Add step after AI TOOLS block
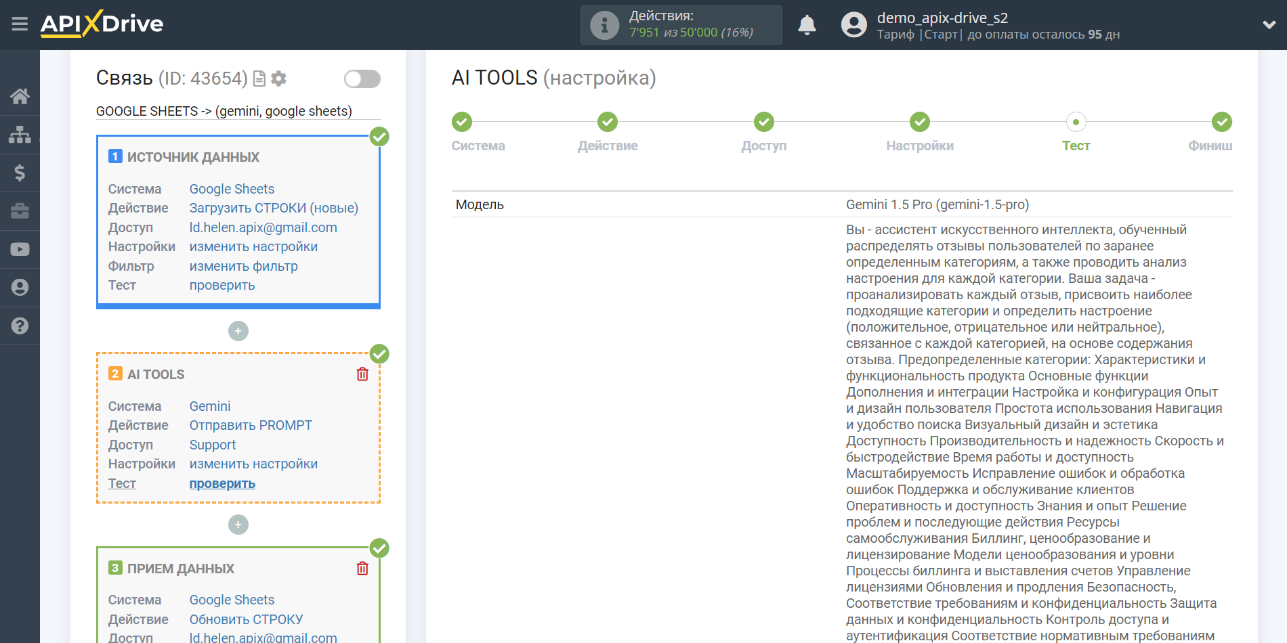Image resolution: width=1287 pixels, height=643 pixels. 238,525
